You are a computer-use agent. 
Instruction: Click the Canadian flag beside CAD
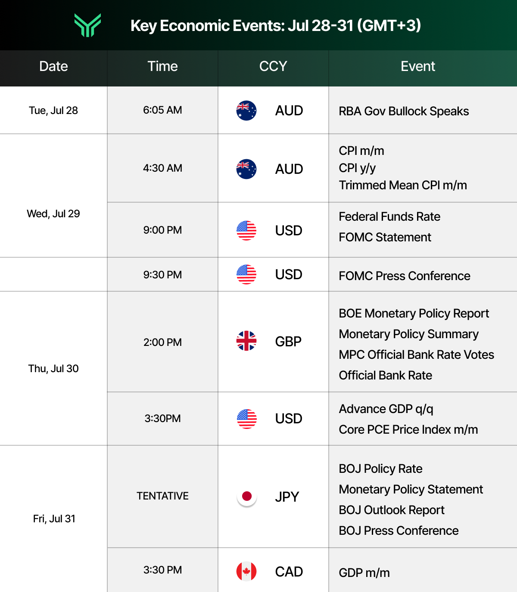coord(246,571)
